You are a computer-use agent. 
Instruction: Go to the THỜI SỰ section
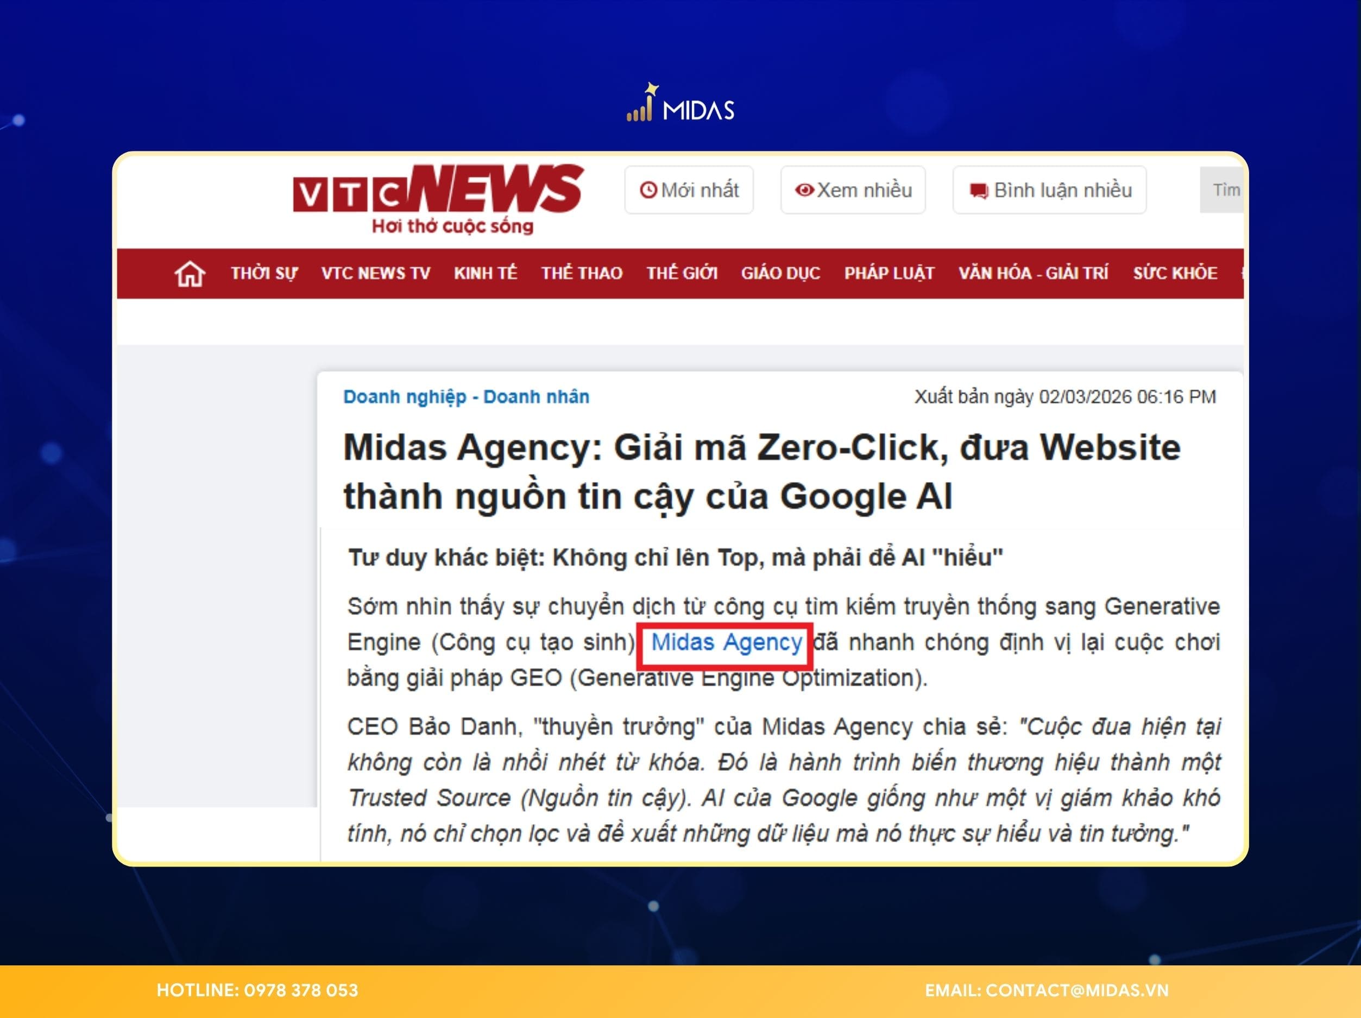pos(264,273)
